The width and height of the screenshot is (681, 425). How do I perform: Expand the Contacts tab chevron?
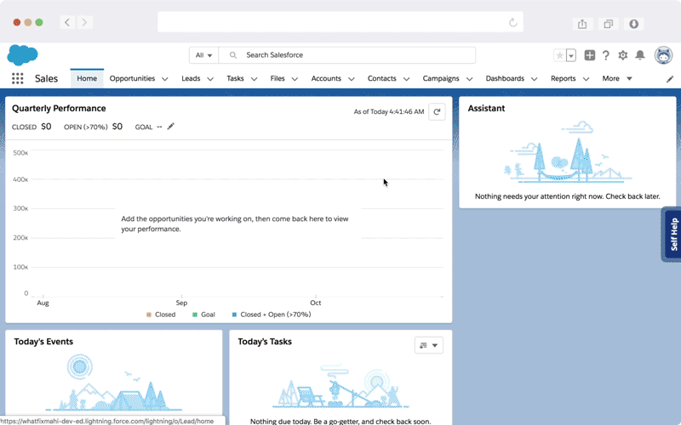(x=407, y=79)
